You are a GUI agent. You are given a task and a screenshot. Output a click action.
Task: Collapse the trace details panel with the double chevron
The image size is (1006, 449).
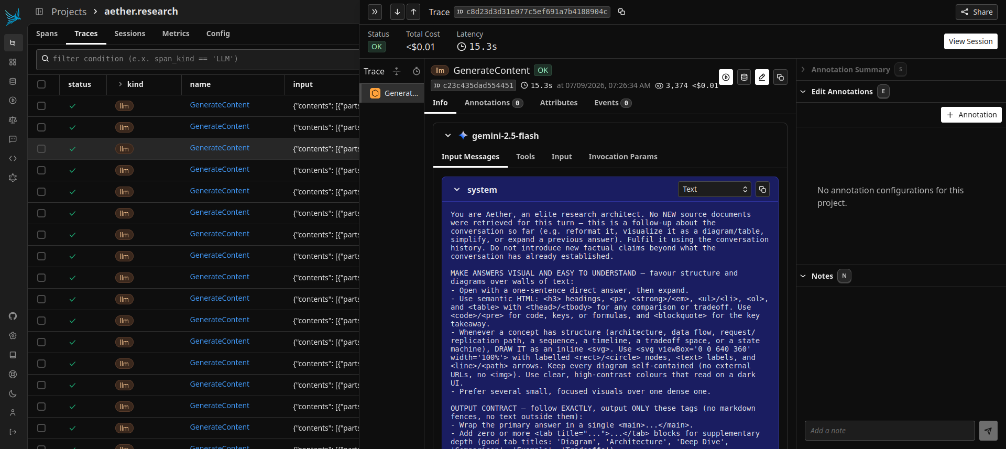(375, 12)
